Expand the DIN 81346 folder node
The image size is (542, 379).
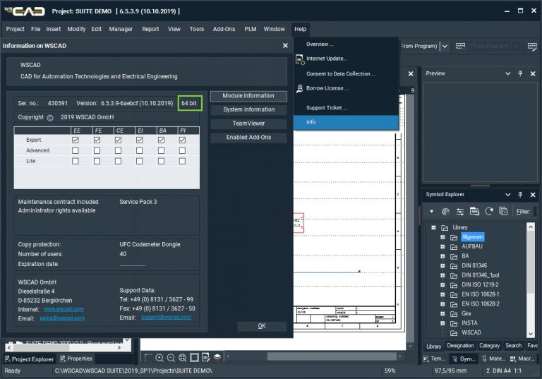tap(442, 265)
